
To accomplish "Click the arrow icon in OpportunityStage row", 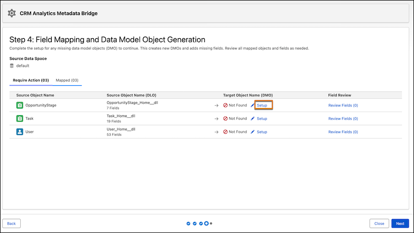I will point(216,105).
